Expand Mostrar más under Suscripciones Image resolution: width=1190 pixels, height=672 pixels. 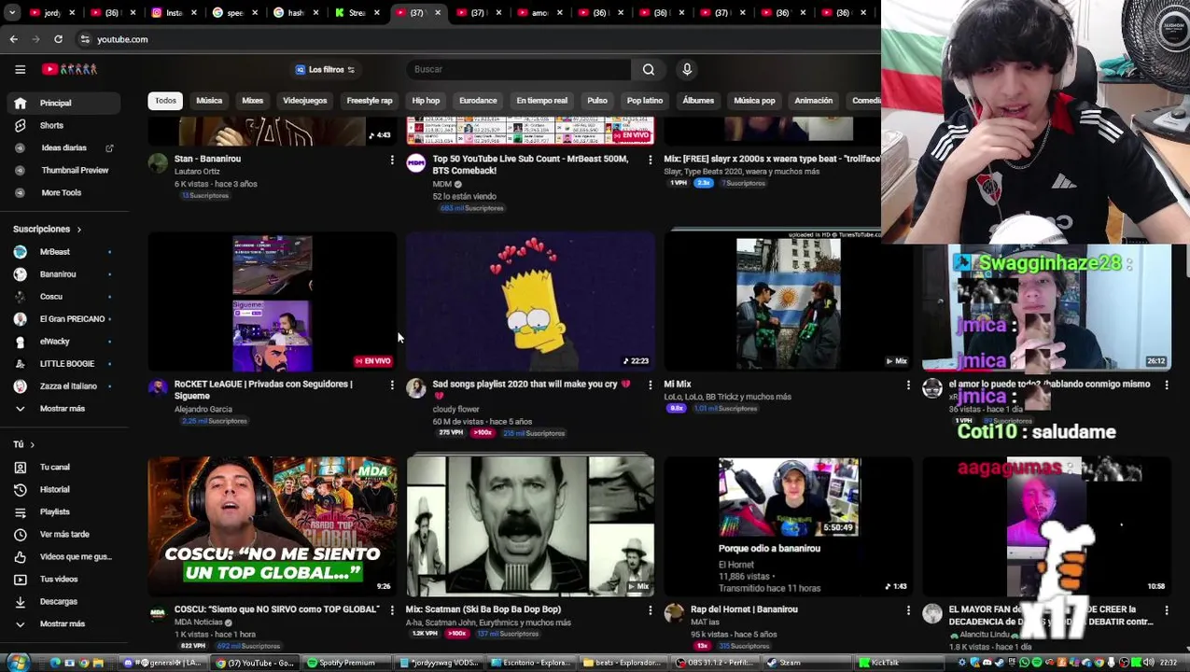click(63, 409)
